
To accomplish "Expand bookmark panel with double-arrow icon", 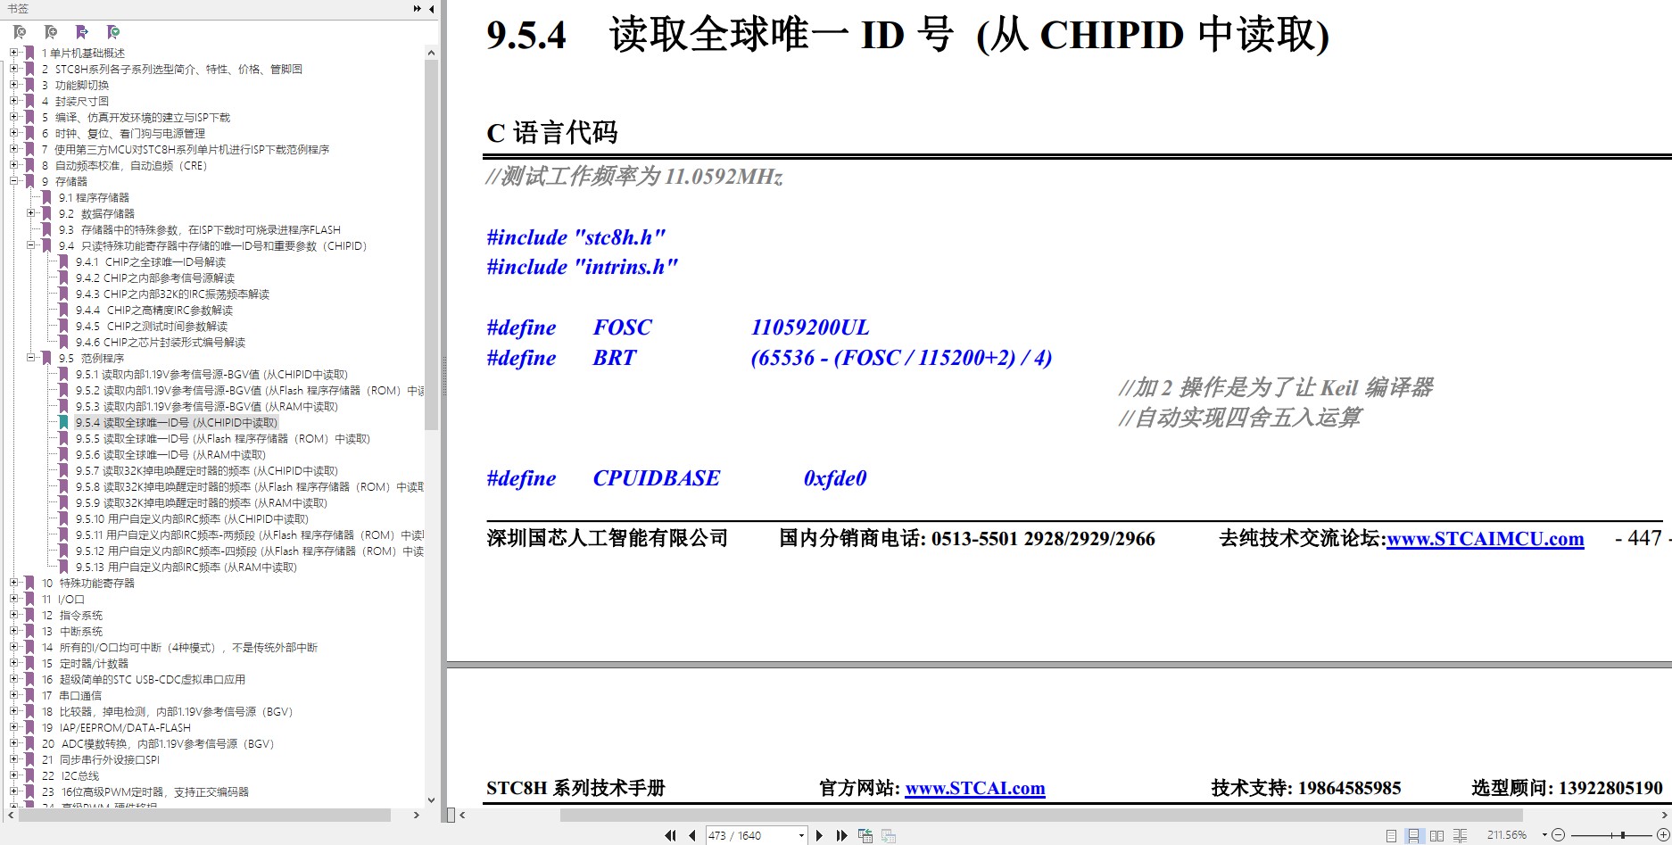I will [417, 9].
